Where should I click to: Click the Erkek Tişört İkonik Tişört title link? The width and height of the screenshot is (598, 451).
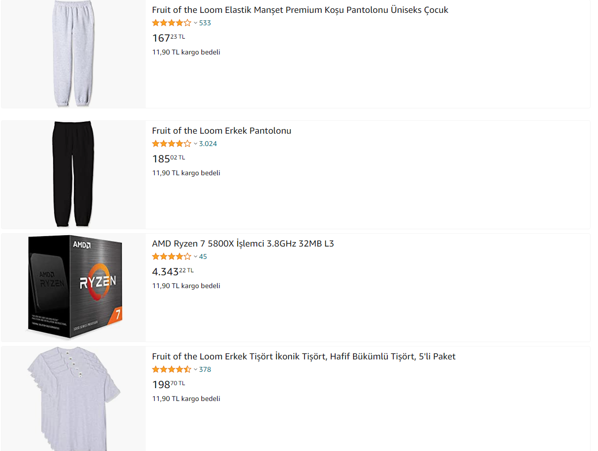[303, 356]
